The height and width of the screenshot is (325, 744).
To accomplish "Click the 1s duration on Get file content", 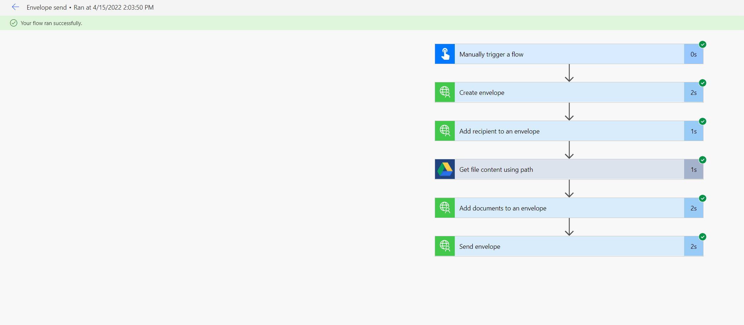I will pyautogui.click(x=693, y=170).
